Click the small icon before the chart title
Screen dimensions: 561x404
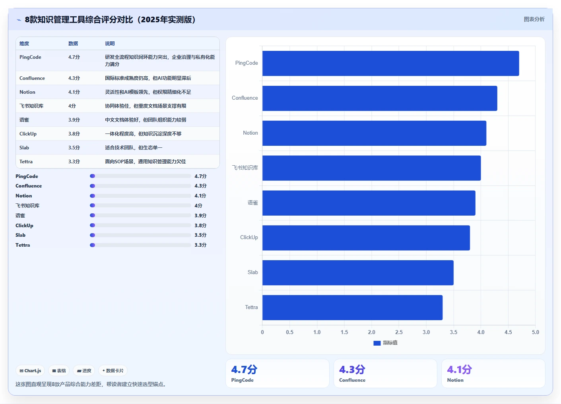pos(19,20)
